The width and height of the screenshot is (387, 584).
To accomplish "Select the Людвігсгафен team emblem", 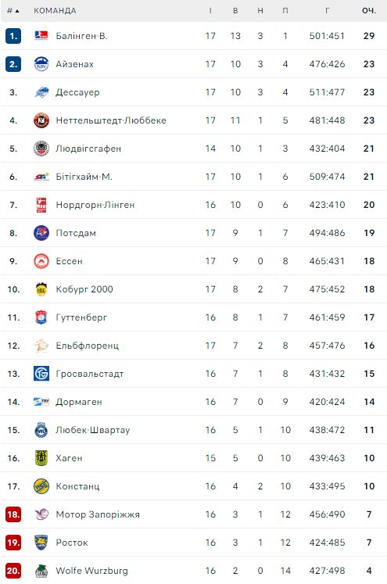I will point(41,149).
